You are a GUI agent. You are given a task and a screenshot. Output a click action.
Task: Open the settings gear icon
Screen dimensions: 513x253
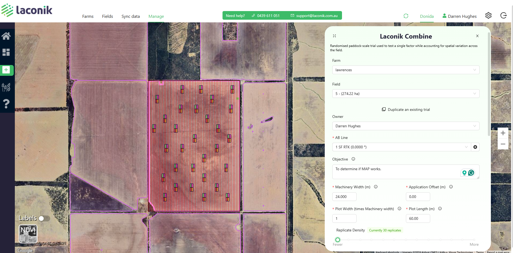pos(488,16)
